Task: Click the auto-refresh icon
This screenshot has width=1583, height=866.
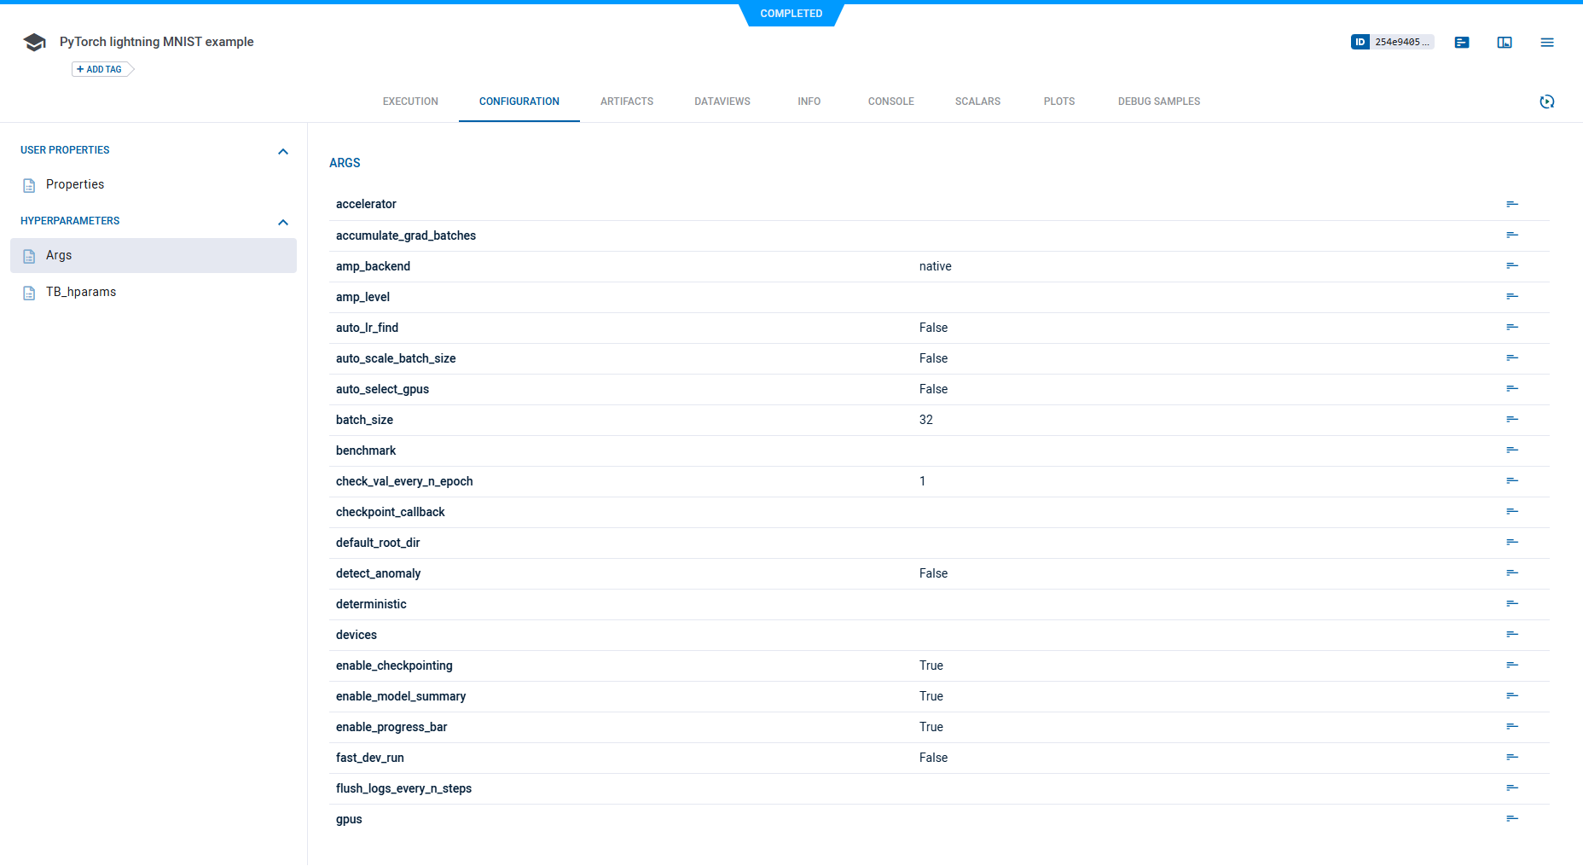Action: (x=1547, y=102)
